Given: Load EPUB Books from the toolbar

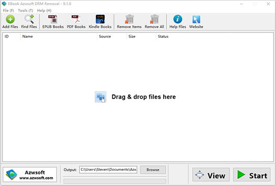Looking at the screenshot, I should click(x=53, y=21).
